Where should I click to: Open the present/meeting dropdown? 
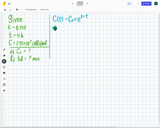(x=130, y=4)
